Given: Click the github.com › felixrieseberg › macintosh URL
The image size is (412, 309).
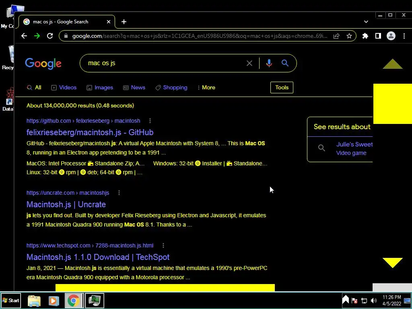Looking at the screenshot, I should 83,121.
